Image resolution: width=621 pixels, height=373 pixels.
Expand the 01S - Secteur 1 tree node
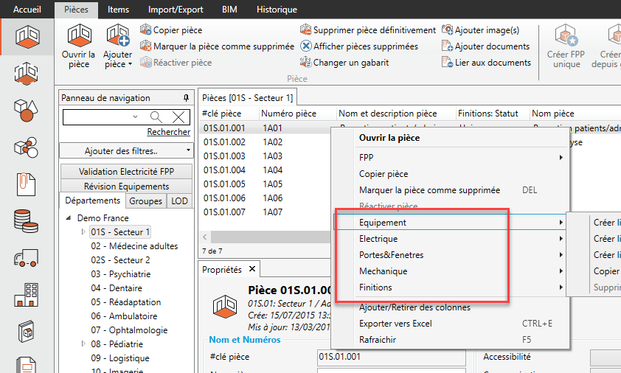click(x=83, y=232)
